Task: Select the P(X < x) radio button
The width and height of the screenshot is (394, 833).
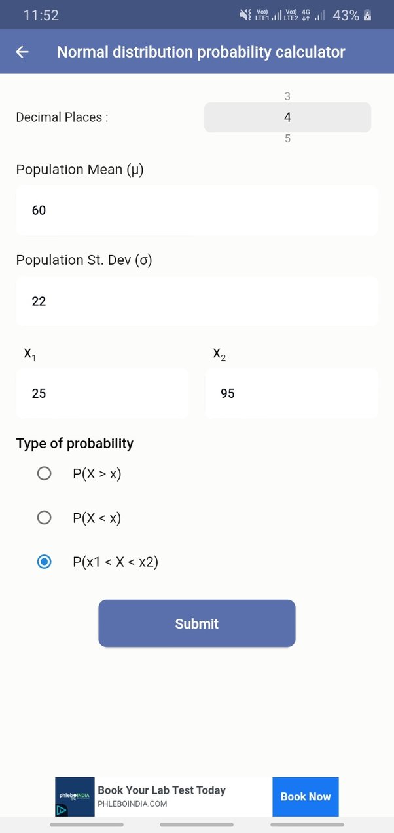Action: (44, 517)
